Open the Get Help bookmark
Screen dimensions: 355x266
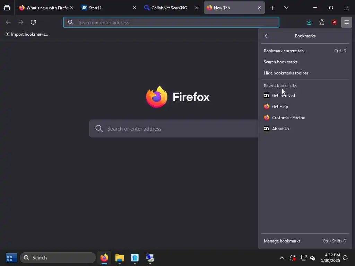[x=305, y=107]
